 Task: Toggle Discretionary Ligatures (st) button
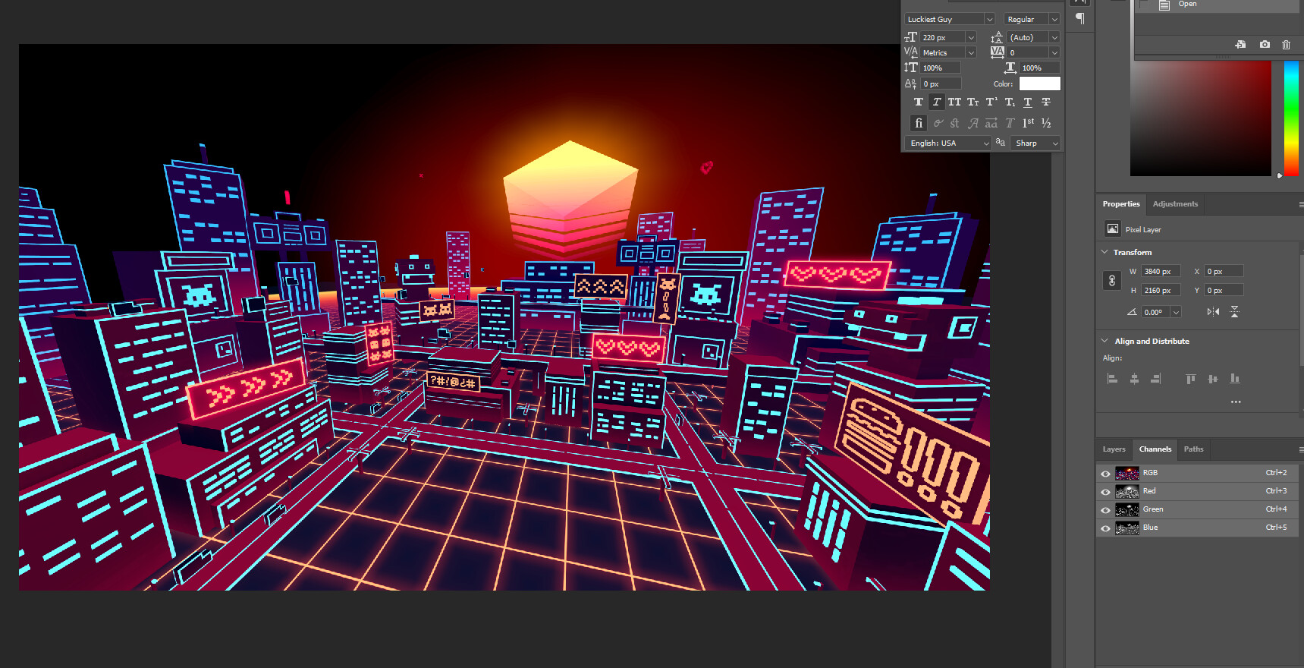coord(955,123)
